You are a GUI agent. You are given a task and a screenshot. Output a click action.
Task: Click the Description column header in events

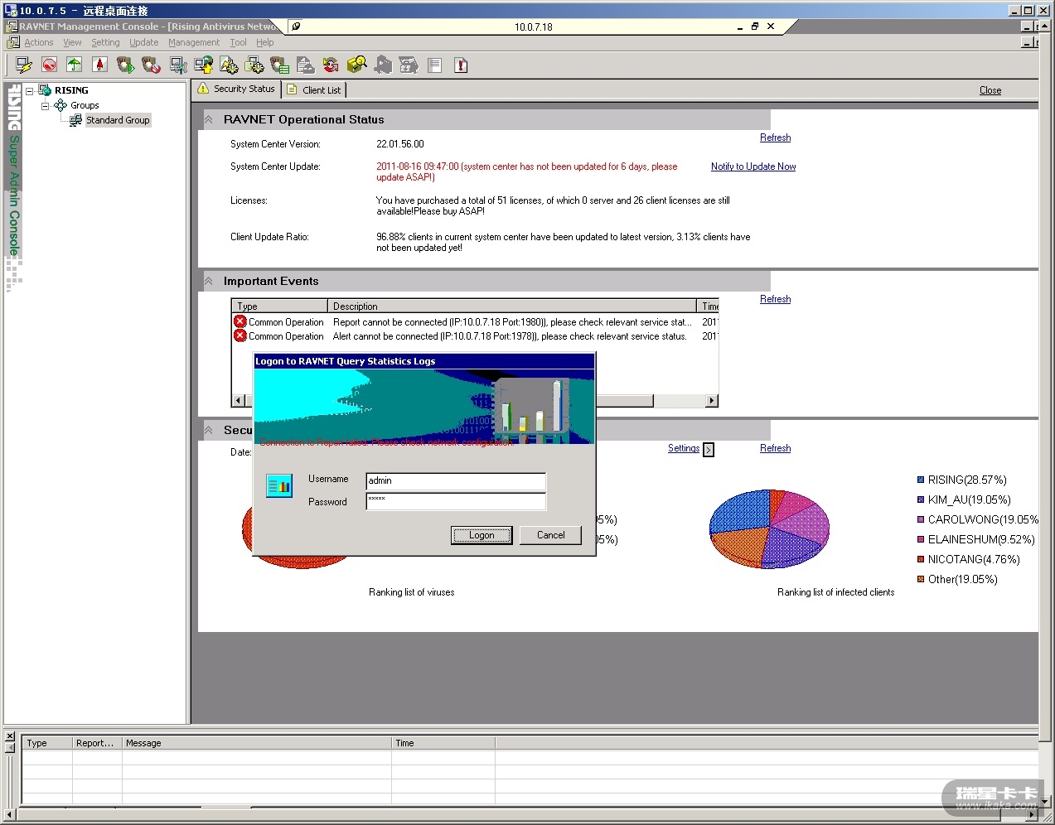click(512, 306)
